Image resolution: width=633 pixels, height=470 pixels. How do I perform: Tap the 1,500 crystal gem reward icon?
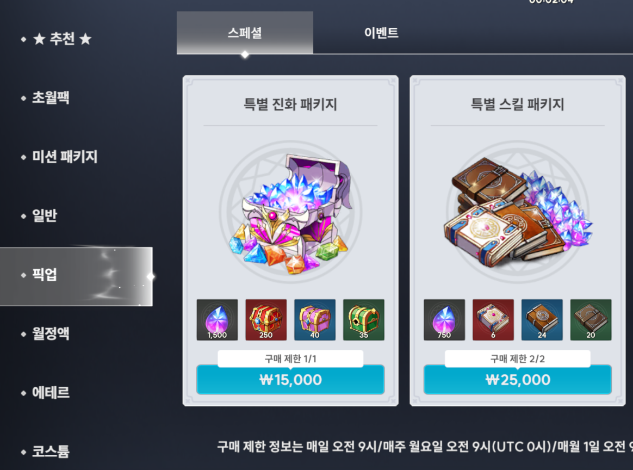click(217, 320)
